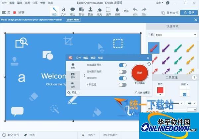Click the tool properties help icon
Viewport: 199px width, 139px height.
194,77
